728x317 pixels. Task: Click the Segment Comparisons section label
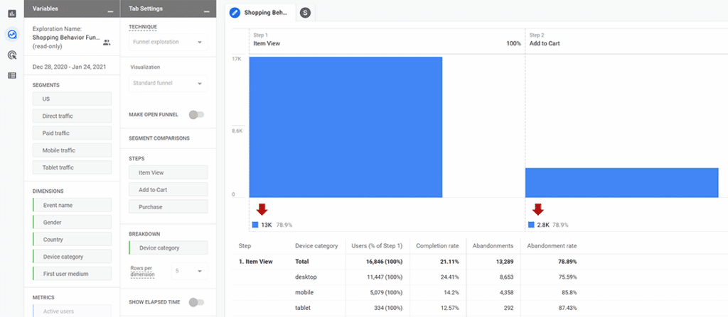click(159, 138)
